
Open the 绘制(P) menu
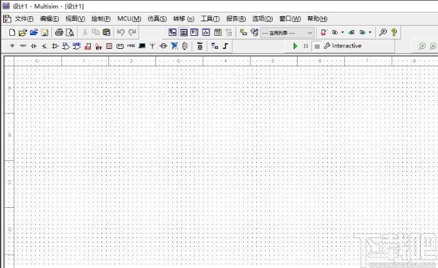(x=101, y=19)
